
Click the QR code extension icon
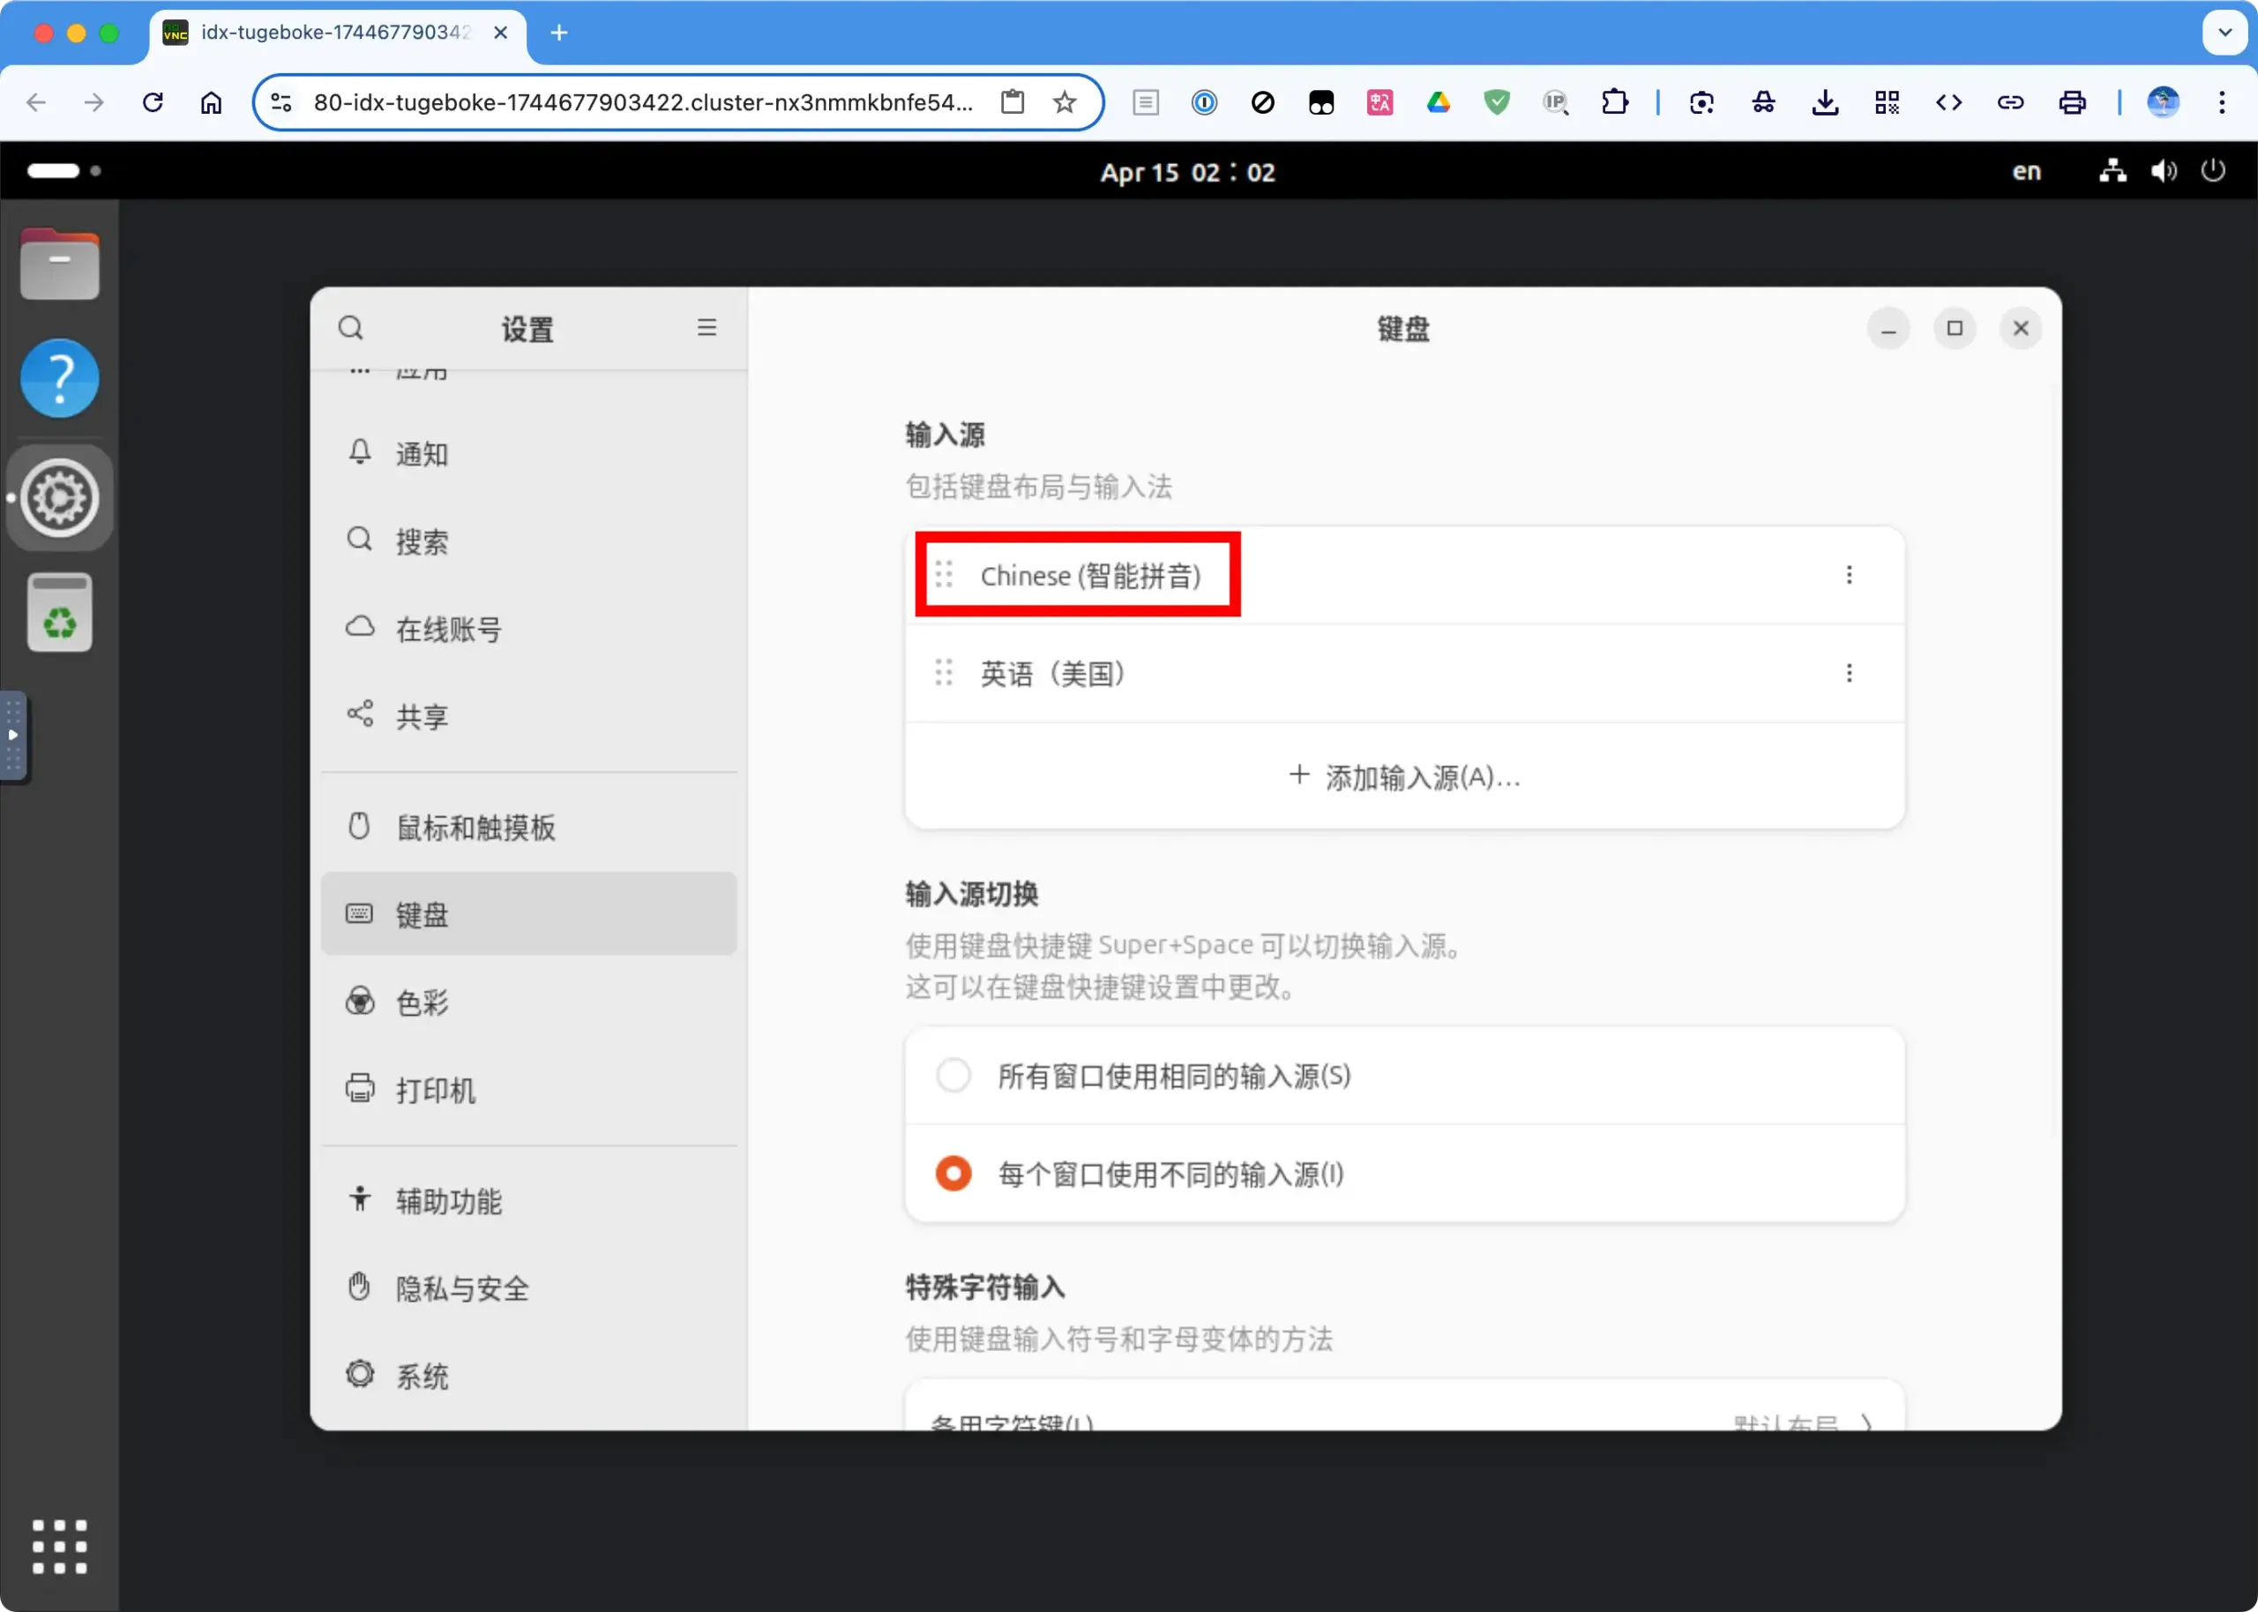[1887, 102]
